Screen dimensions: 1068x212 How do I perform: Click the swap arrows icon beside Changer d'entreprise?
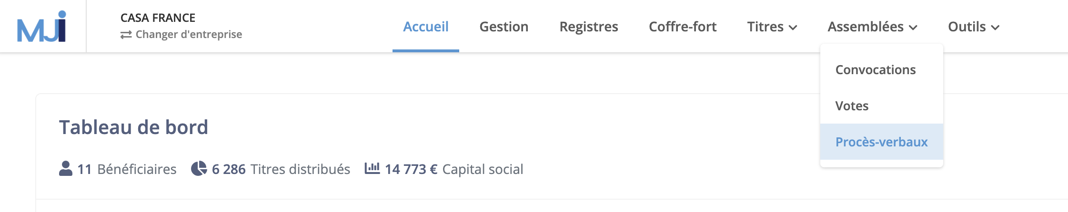click(x=126, y=35)
